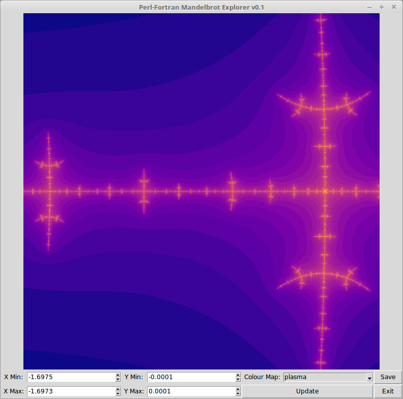Click the X Min decrement arrow
Image resolution: width=403 pixels, height=399 pixels.
click(x=118, y=379)
